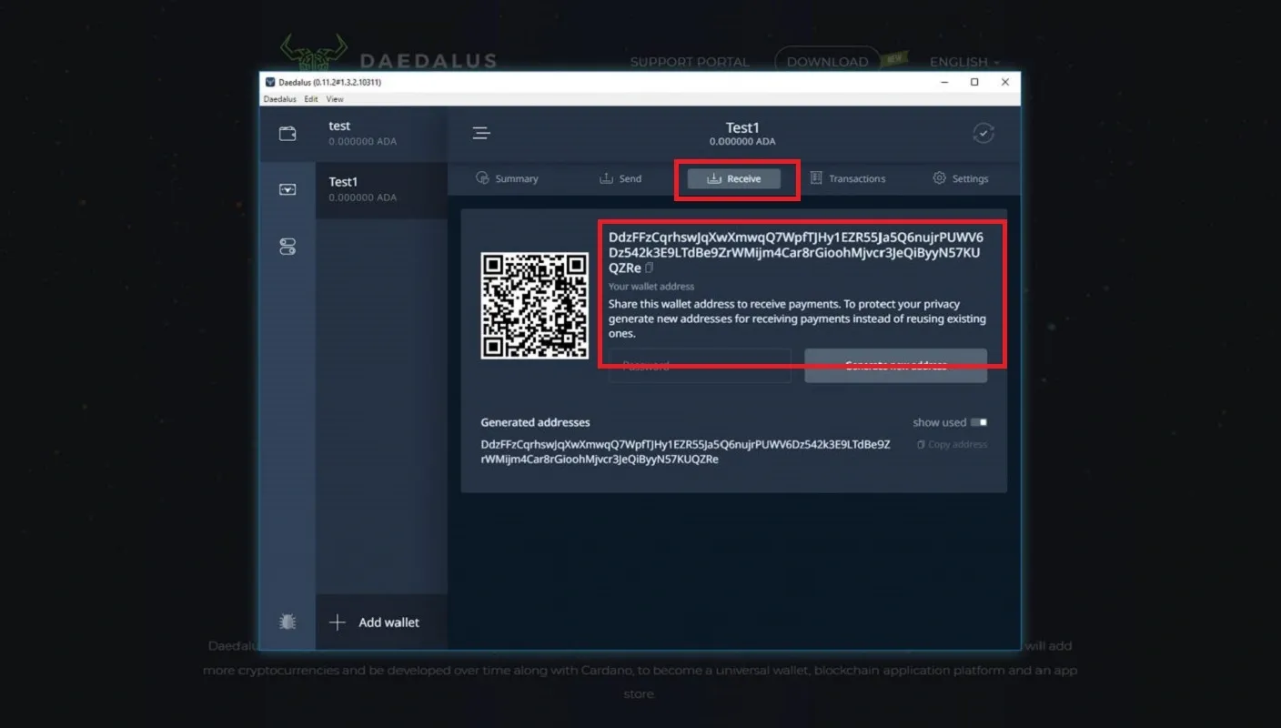Open the View menu
The width and height of the screenshot is (1281, 728).
click(335, 99)
